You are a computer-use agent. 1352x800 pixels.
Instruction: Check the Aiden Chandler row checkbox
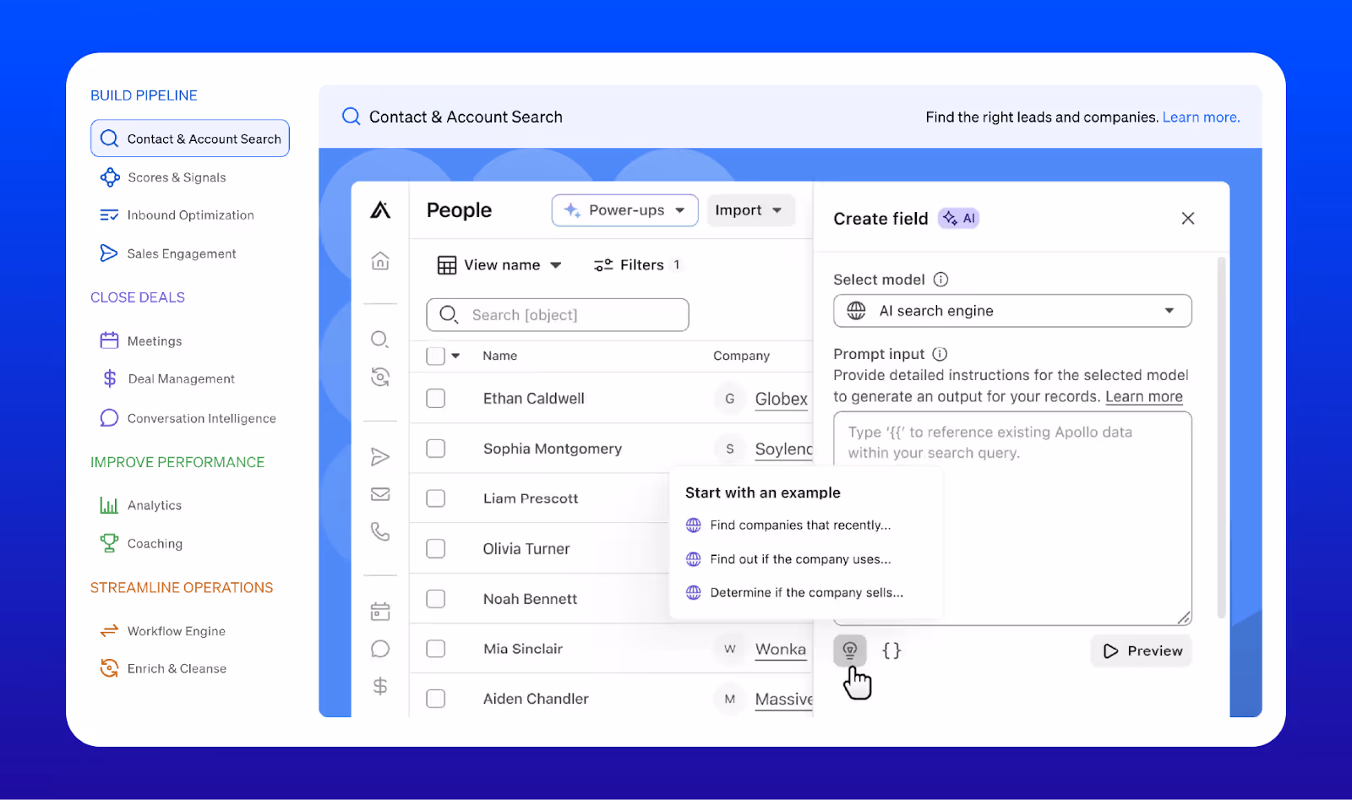pos(436,699)
